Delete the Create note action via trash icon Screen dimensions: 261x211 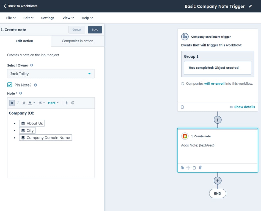tap(200, 167)
